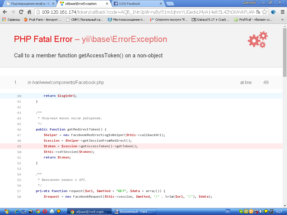287x215 pixels.
Task: Click the Дмитрий profile button
Action: 249,3
